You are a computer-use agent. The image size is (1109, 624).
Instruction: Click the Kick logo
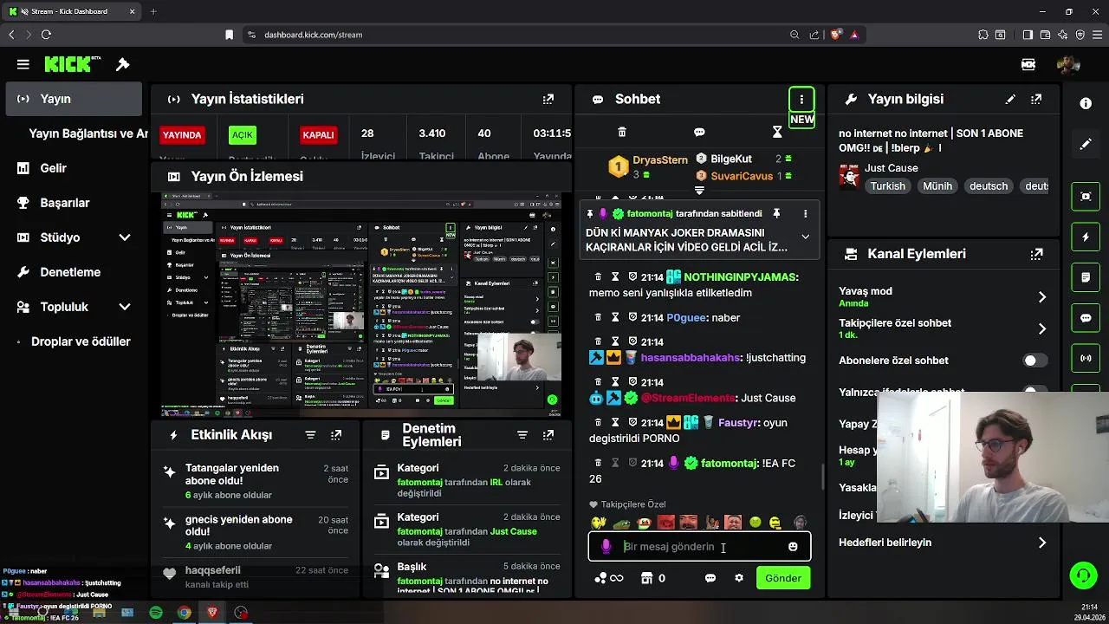[73, 64]
